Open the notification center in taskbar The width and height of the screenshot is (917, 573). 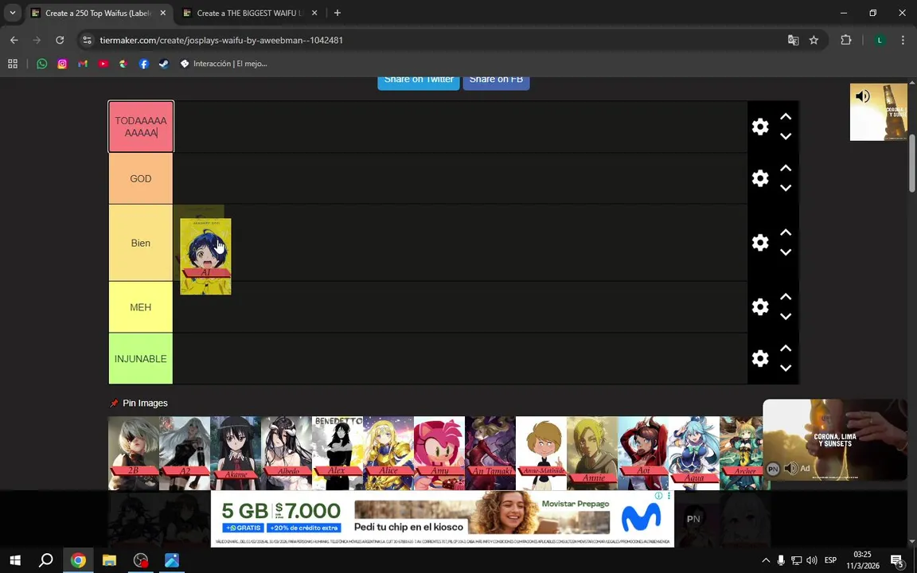897,560
